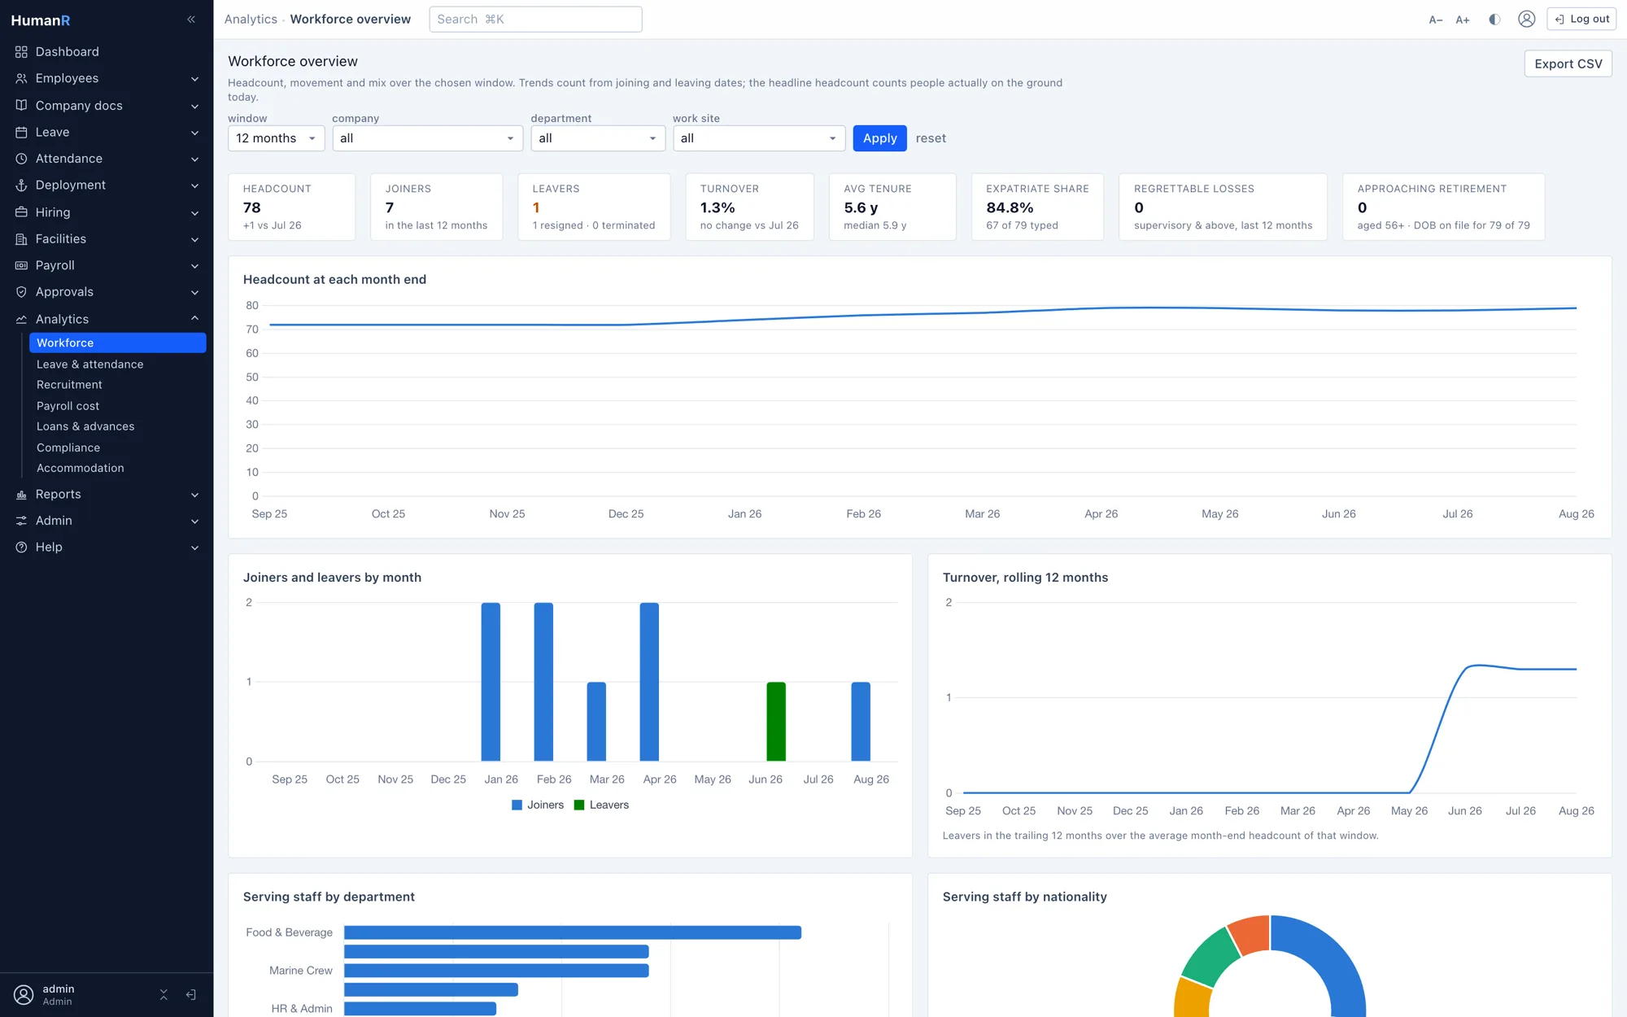Click the Log out button

click(x=1581, y=19)
